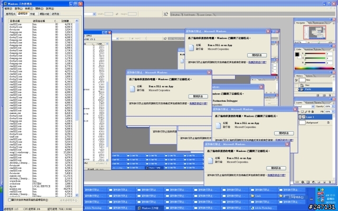Click Windows 工作管理員 taskbar item

pos(149,208)
